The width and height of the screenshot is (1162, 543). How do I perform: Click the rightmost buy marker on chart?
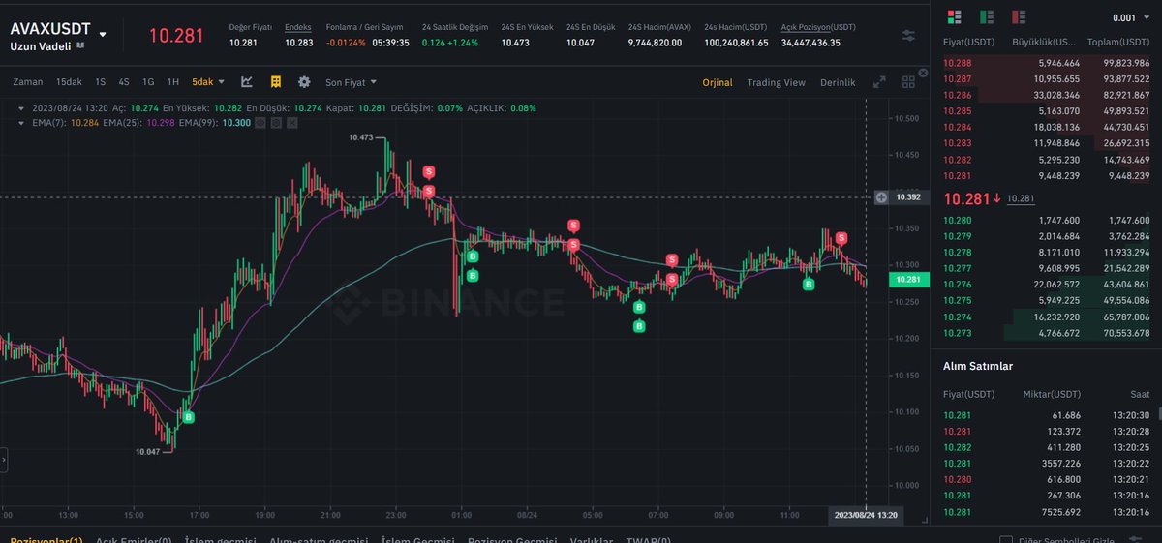click(x=809, y=284)
